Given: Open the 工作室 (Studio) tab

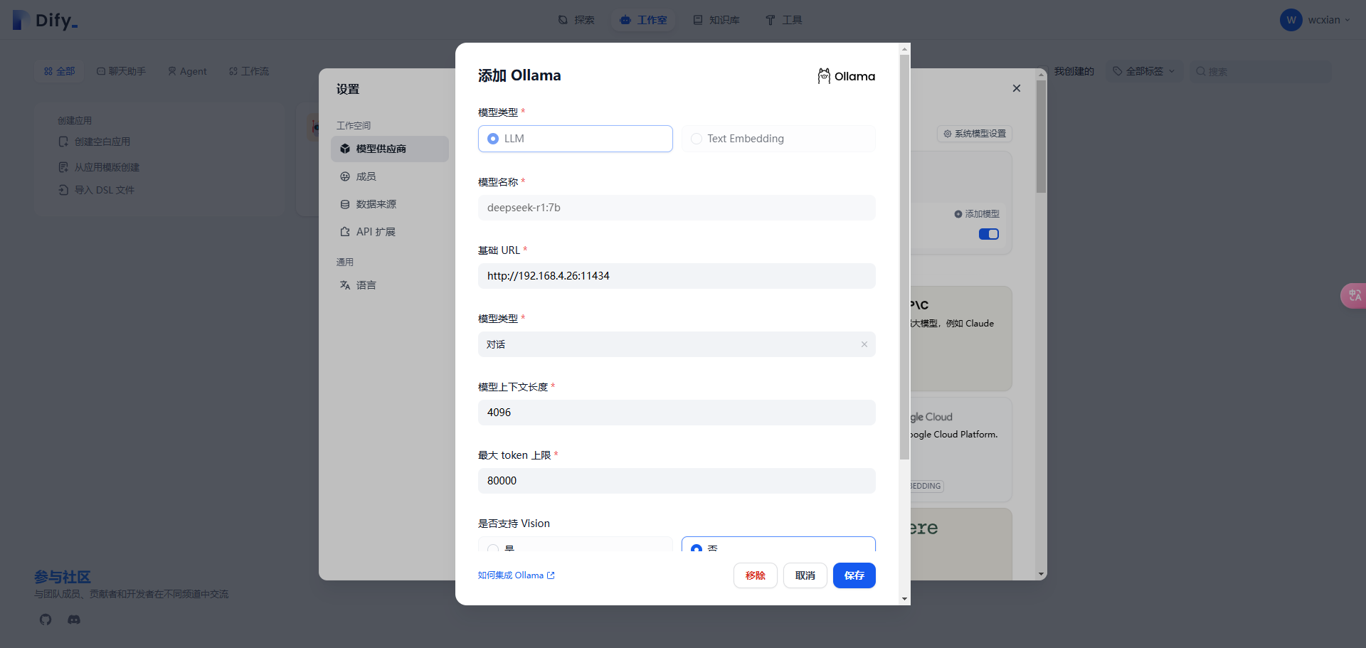Looking at the screenshot, I should pos(643,20).
